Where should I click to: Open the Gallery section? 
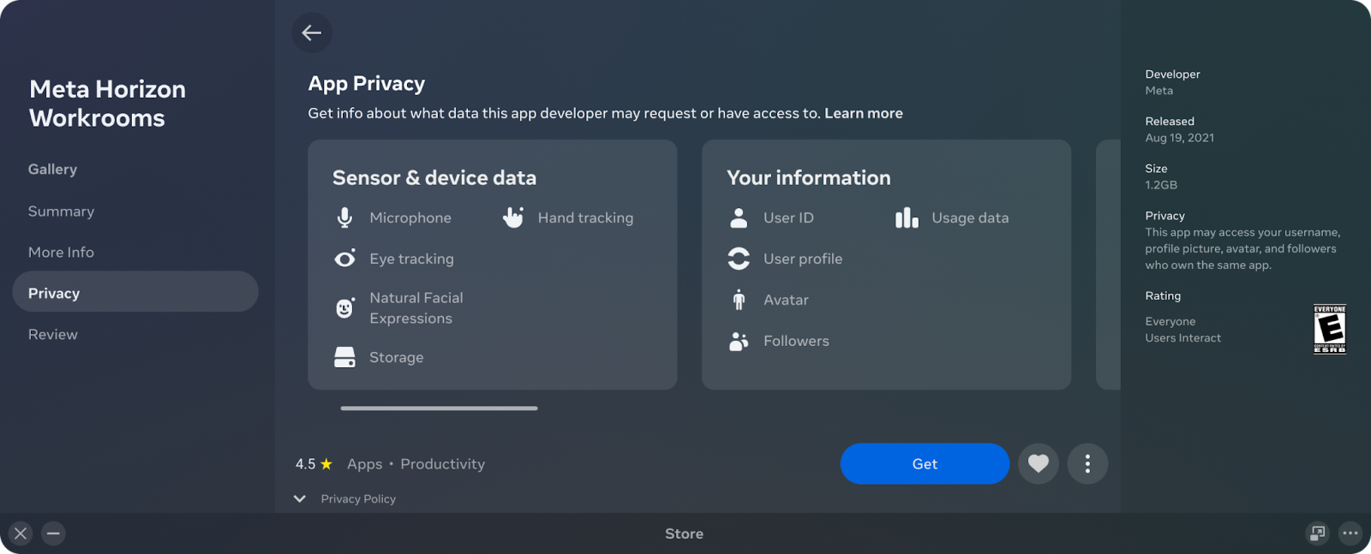pos(52,170)
